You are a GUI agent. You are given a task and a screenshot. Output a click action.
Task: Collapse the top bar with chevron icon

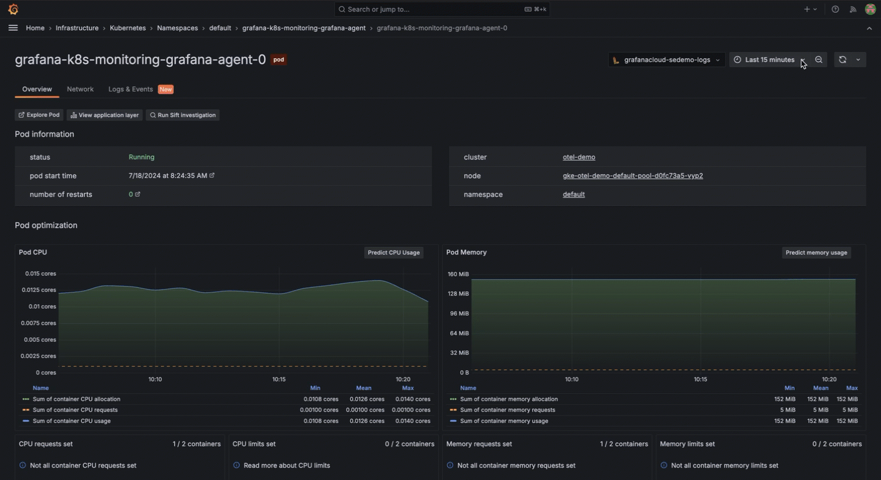869,28
